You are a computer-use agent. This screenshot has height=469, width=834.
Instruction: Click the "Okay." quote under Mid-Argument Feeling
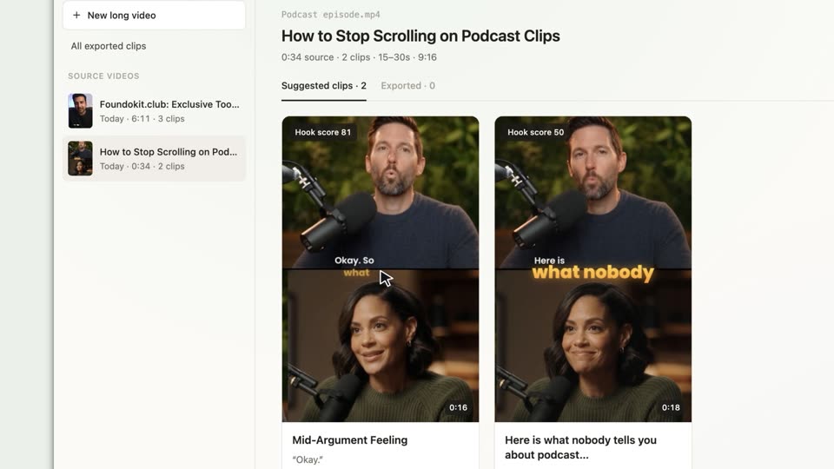click(308, 460)
